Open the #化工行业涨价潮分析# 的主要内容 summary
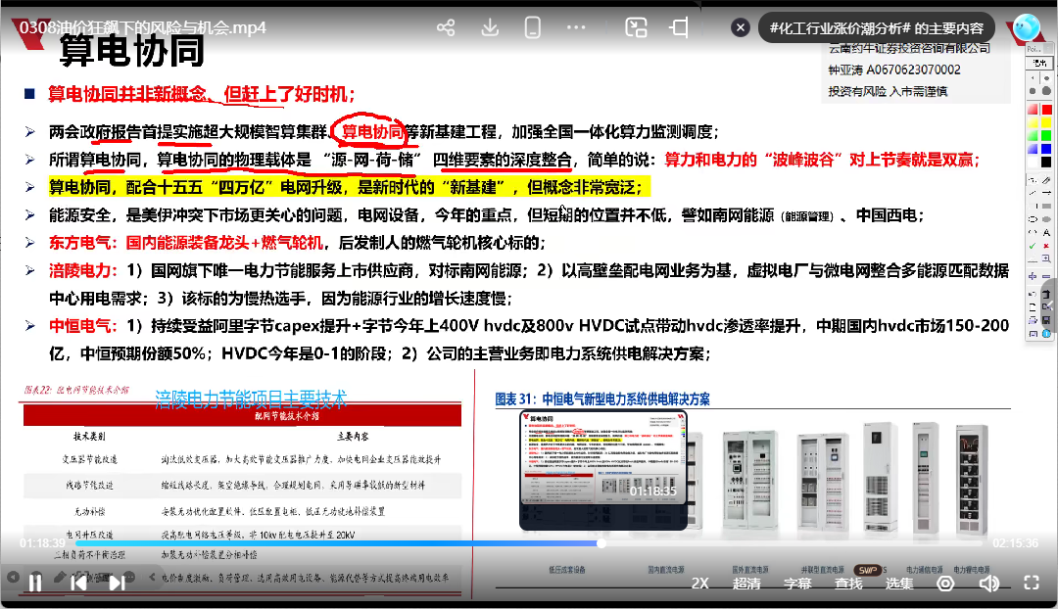 (x=877, y=28)
